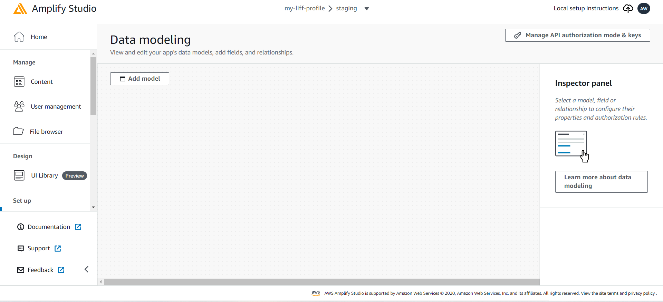663x302 pixels.
Task: Open the privacy policy link in footer
Action: [x=641, y=293]
